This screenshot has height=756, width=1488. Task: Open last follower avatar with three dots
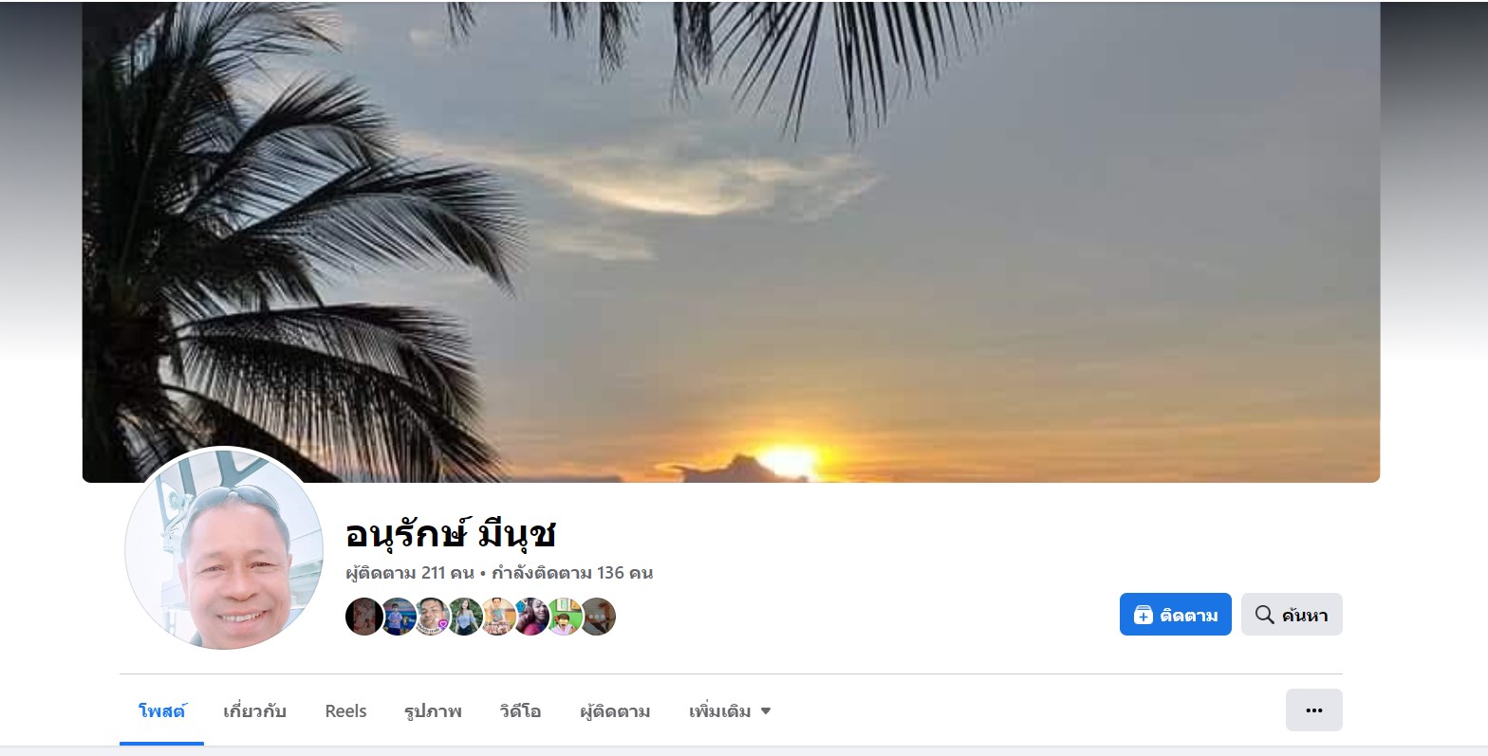point(597,617)
